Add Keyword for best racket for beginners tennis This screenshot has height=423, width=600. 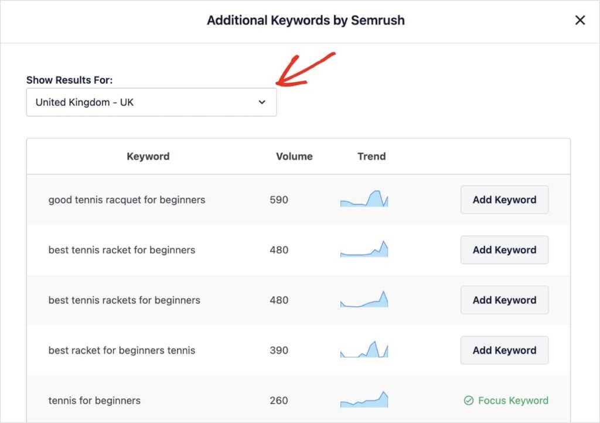pos(504,350)
